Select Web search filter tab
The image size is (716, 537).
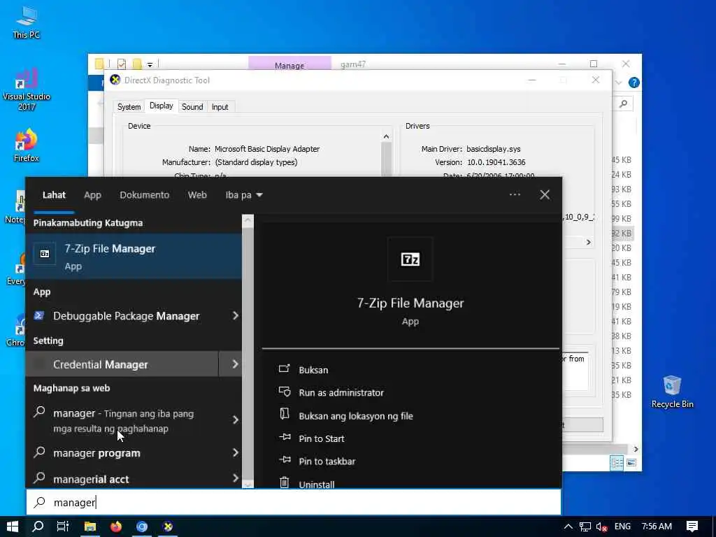click(197, 195)
